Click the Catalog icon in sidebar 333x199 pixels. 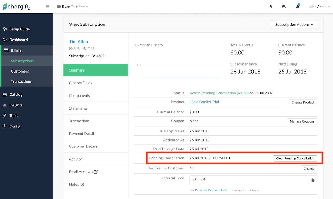coord(4,94)
